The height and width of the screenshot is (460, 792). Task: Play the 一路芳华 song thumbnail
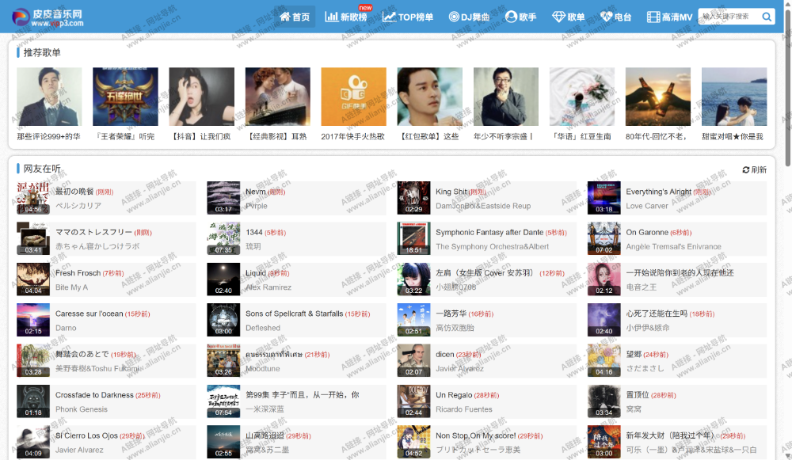[413, 320]
